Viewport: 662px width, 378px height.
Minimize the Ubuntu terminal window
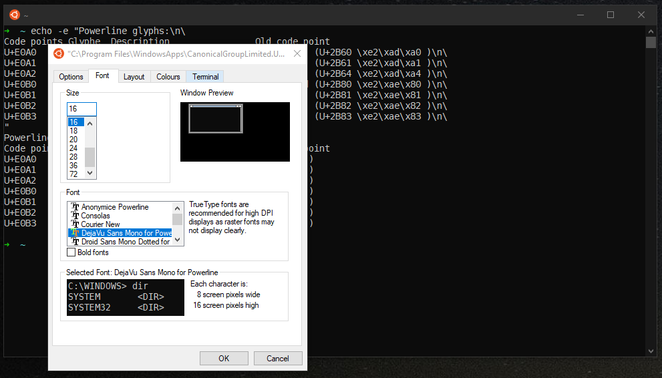581,15
